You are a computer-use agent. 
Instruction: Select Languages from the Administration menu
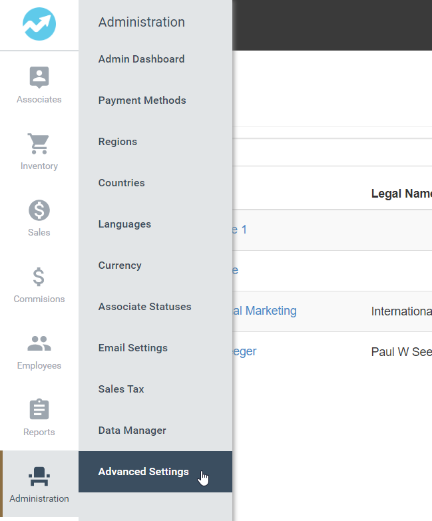124,224
